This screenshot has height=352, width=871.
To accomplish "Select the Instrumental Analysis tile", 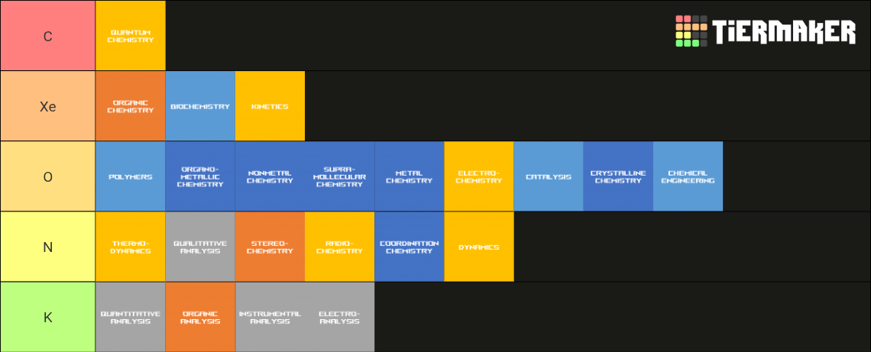I will [270, 317].
